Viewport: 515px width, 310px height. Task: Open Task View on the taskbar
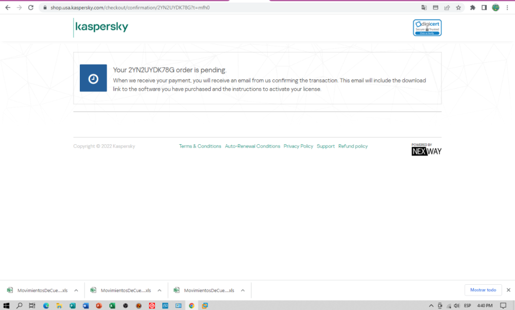pos(32,305)
